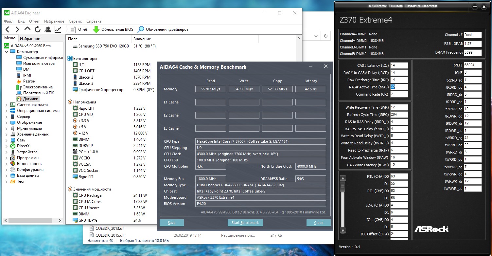Screen dimensions: 492x256
Task: Expand the DirectX tree node
Action: coord(6,146)
